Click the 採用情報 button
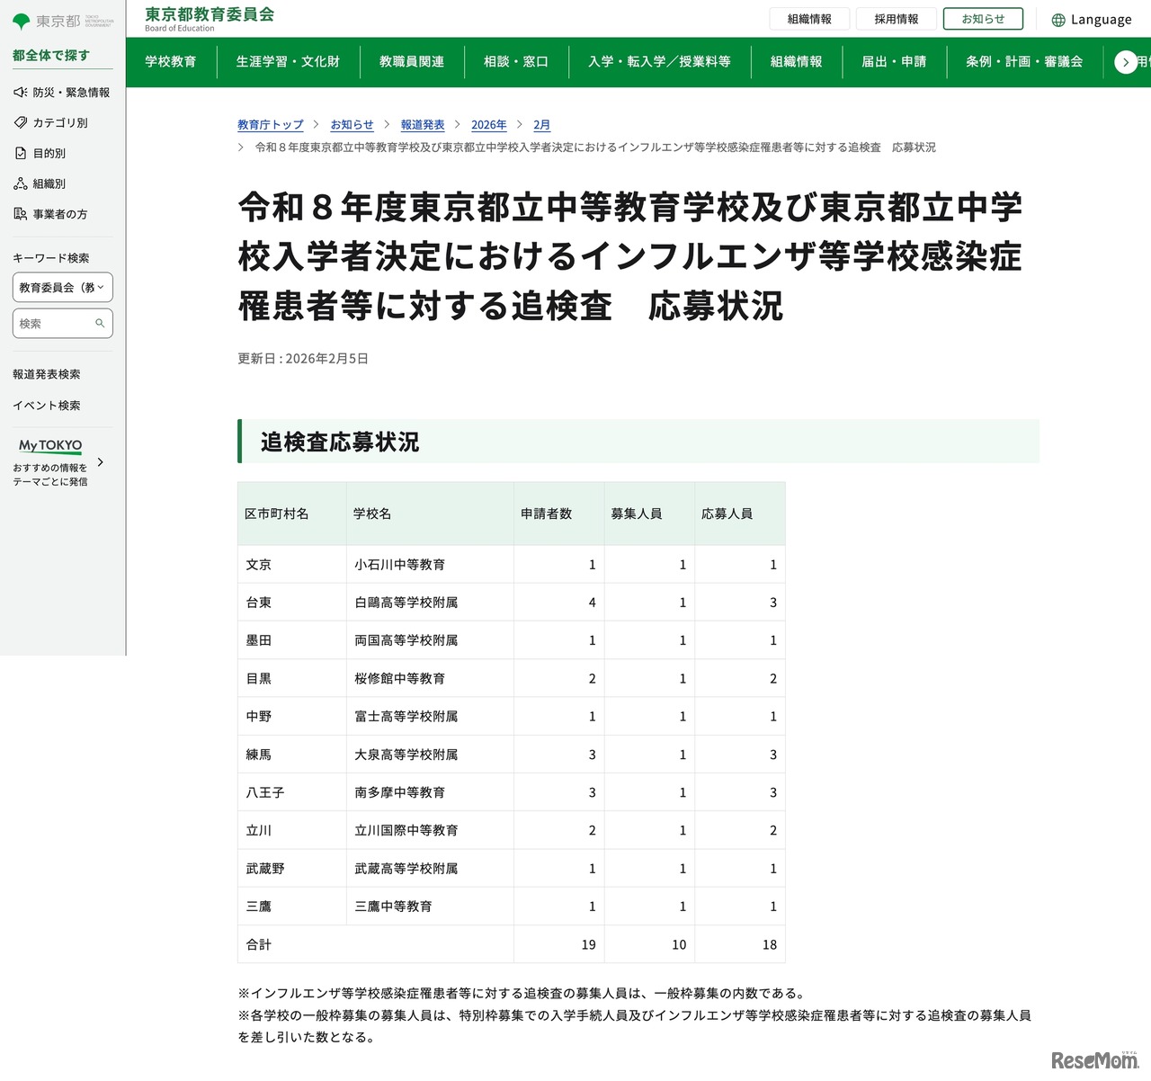The image size is (1151, 1081). [897, 18]
